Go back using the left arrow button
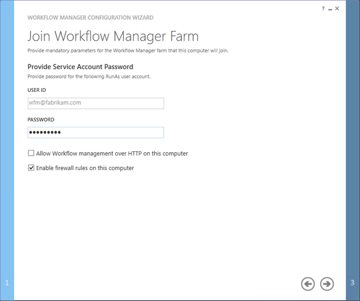This screenshot has height=301, width=360. 308,284
